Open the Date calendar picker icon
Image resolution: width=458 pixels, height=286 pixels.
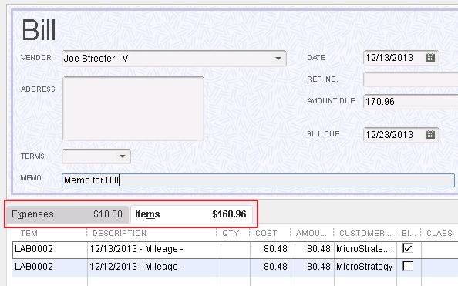430,58
